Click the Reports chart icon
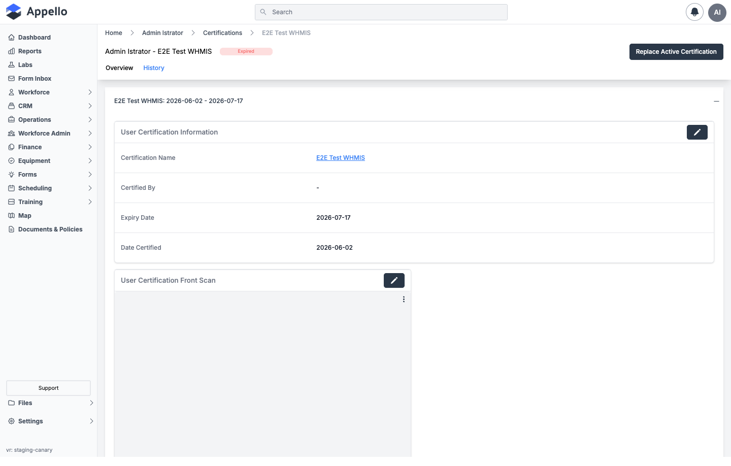This screenshot has height=466, width=731. (x=11, y=51)
